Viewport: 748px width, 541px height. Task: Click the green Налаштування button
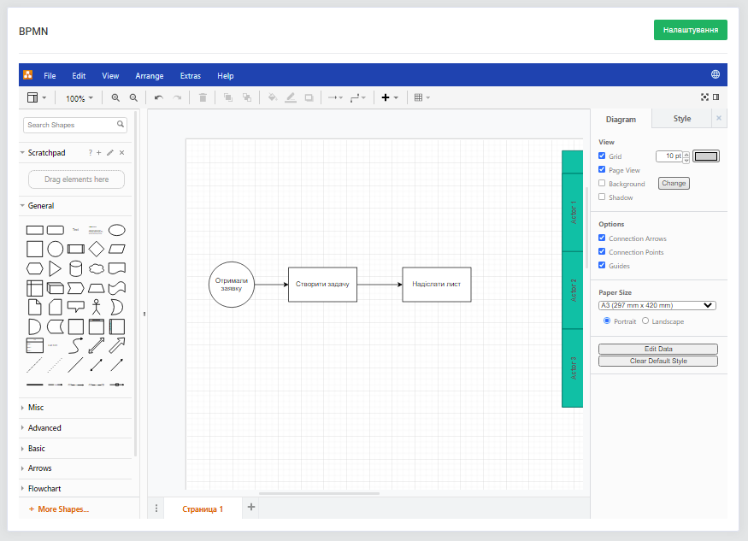point(690,30)
